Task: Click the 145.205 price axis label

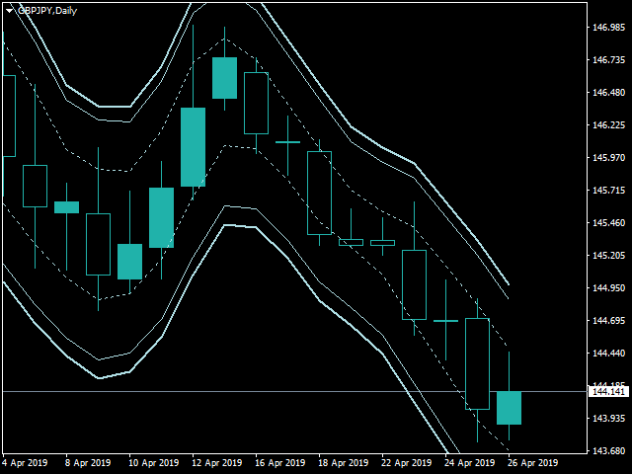Action: [608, 255]
